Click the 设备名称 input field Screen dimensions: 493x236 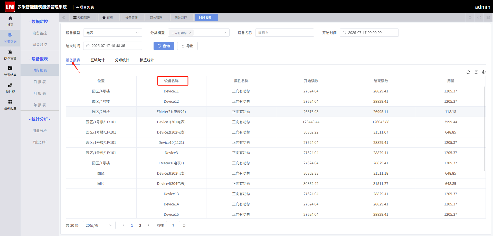tap(285, 33)
